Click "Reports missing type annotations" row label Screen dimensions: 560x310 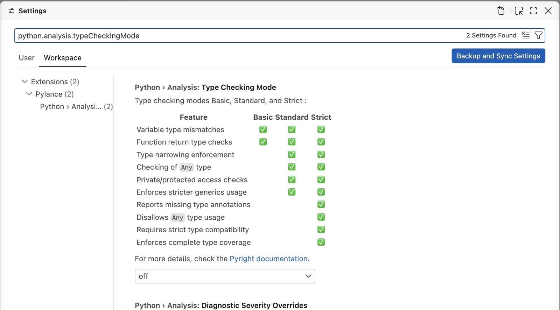point(193,205)
